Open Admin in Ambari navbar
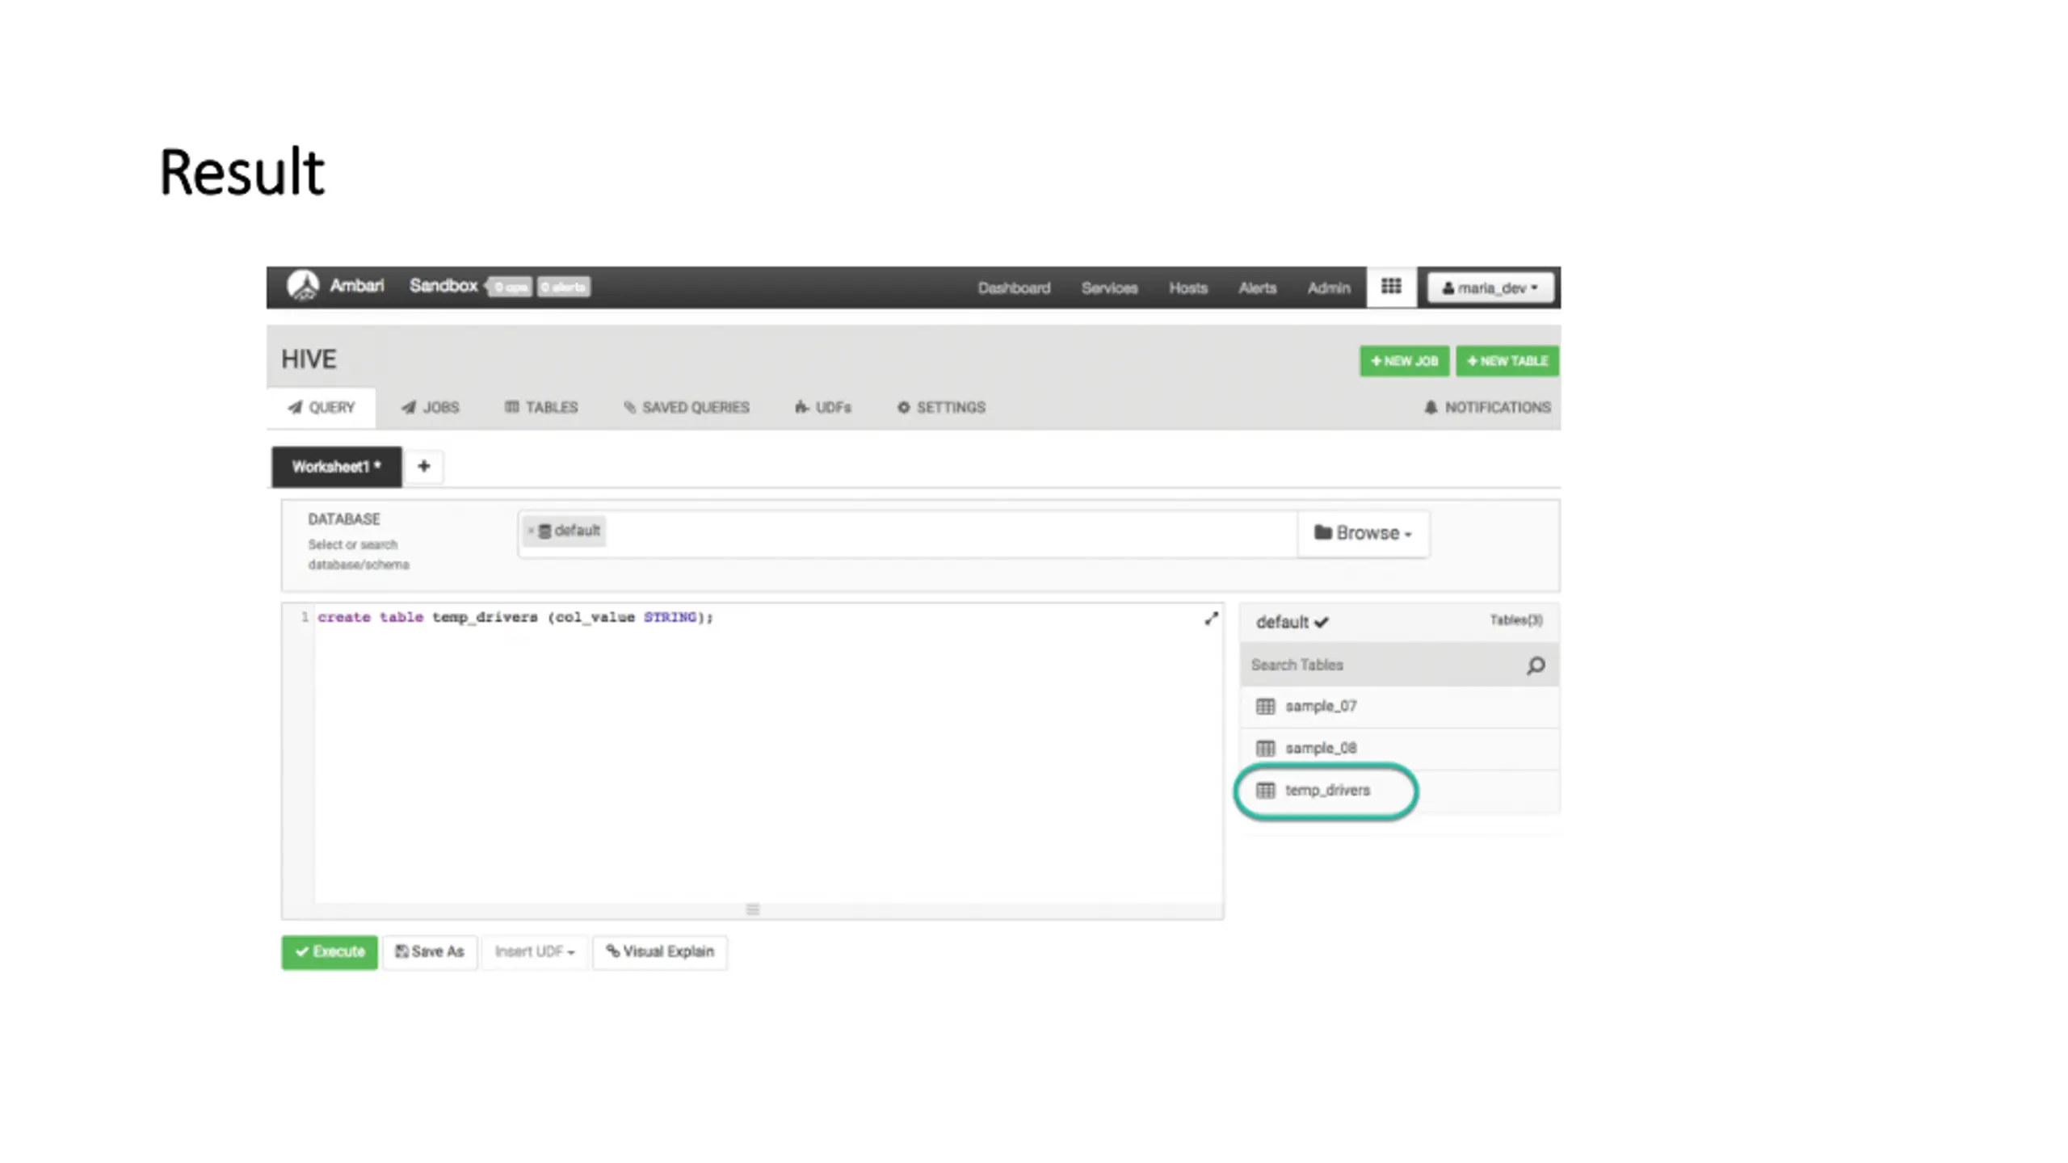Image resolution: width=2068 pixels, height=1163 pixels. [1329, 288]
